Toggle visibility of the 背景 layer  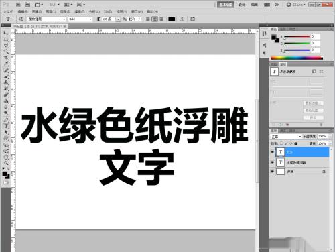pyautogui.click(x=272, y=172)
